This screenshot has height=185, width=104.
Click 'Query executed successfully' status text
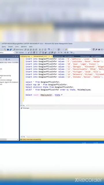pyautogui.click(x=31, y=139)
